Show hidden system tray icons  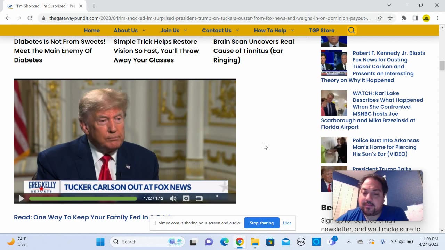[349, 242]
